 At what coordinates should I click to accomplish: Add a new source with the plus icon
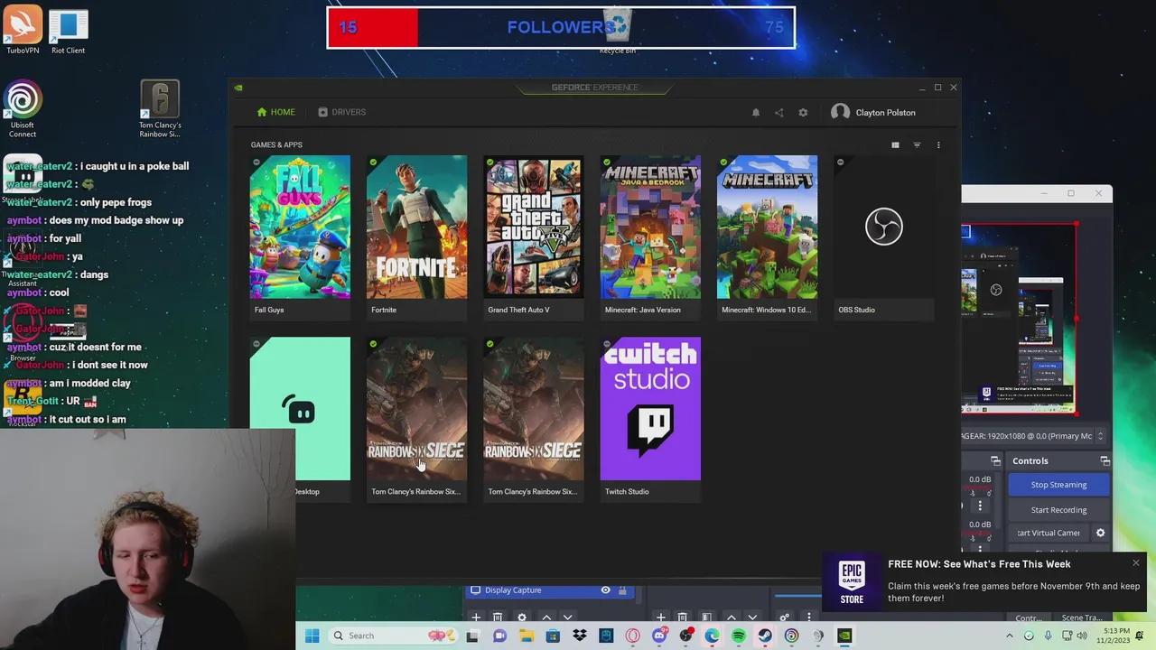click(476, 617)
